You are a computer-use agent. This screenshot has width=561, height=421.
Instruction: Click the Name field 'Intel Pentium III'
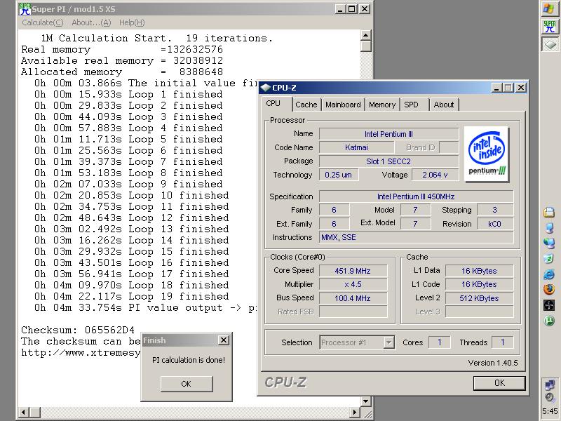[x=388, y=134]
